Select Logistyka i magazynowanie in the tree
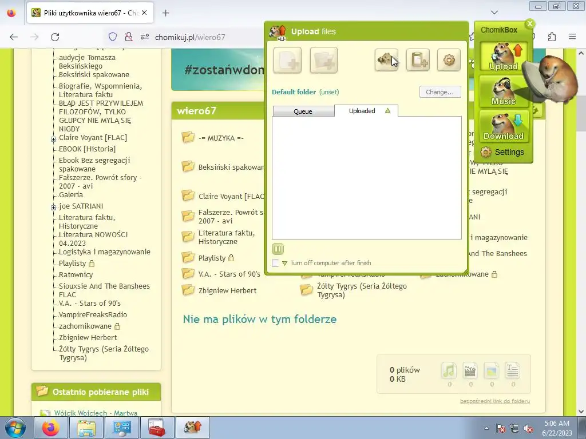586x439 pixels. click(105, 252)
